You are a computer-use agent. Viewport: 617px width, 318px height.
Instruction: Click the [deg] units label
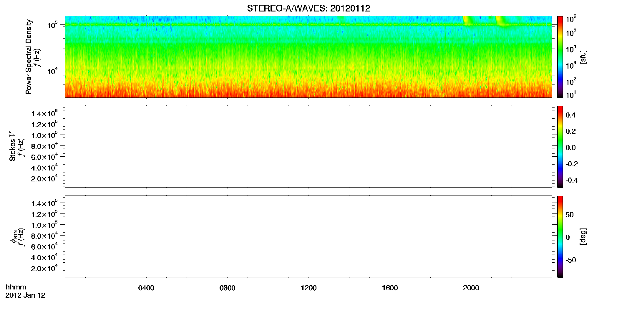click(583, 236)
